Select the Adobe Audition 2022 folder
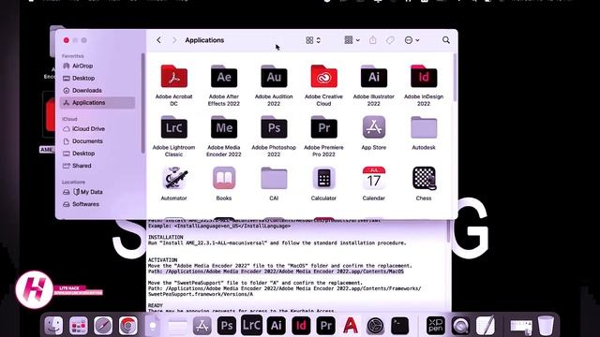The image size is (600, 337). (274, 77)
